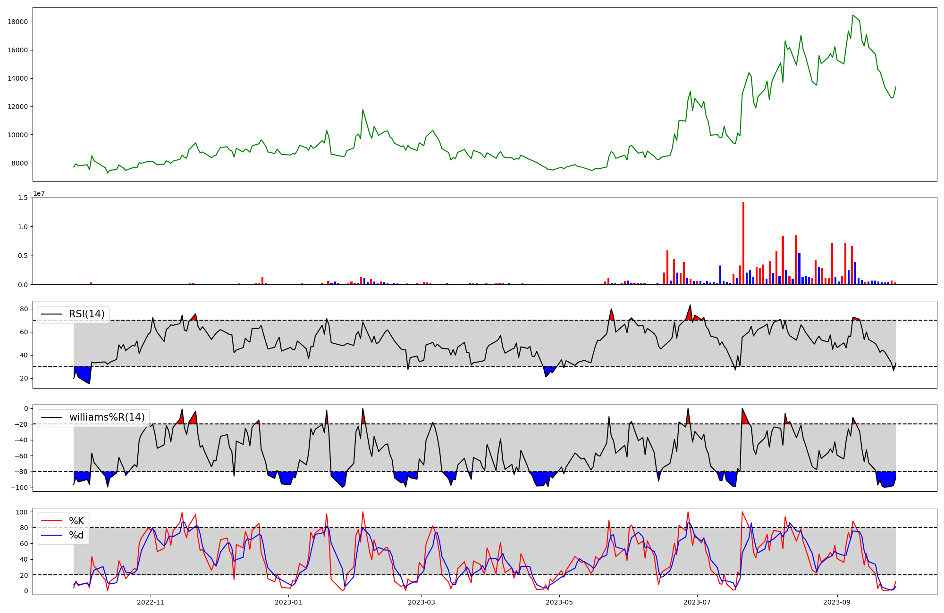This screenshot has height=613, width=944.
Task: Click the highest peak of green price line
Action: (x=853, y=16)
